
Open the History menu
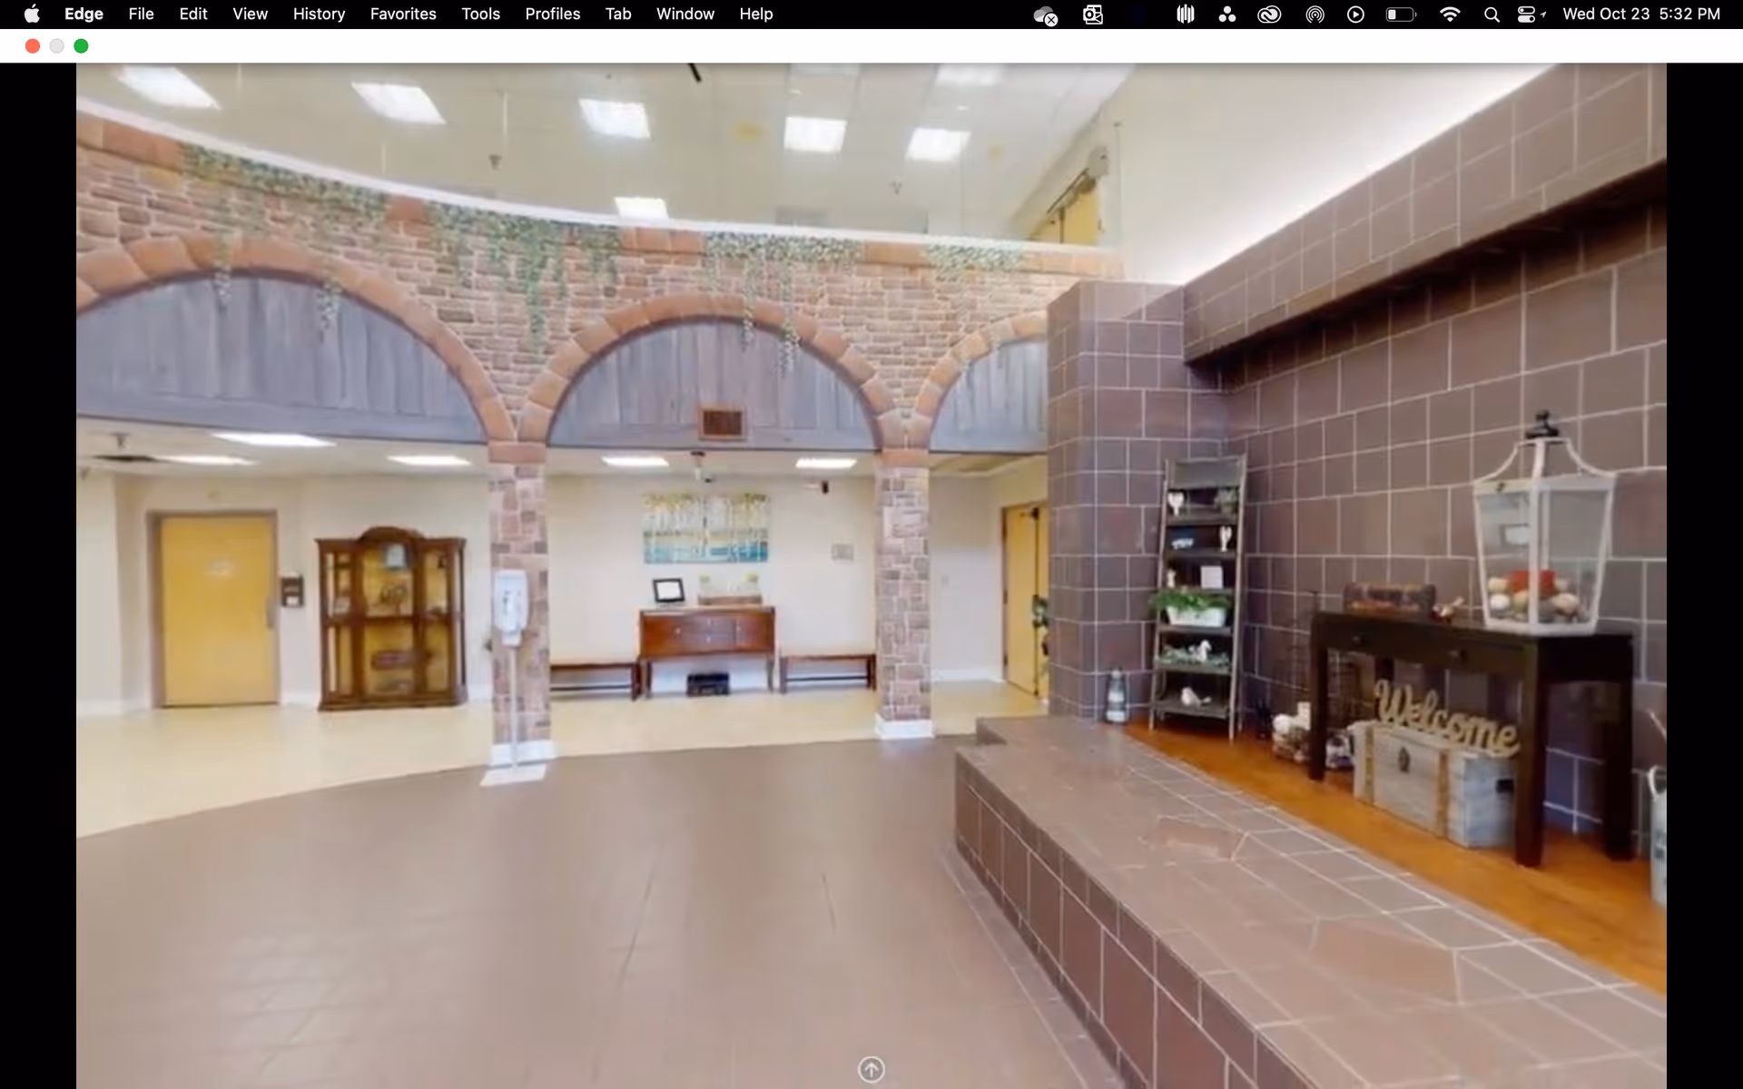(x=319, y=15)
